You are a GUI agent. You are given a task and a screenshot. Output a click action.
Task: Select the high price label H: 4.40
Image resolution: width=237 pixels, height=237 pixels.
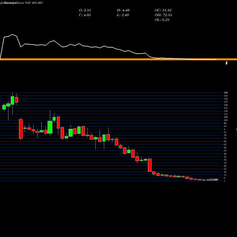(123, 10)
